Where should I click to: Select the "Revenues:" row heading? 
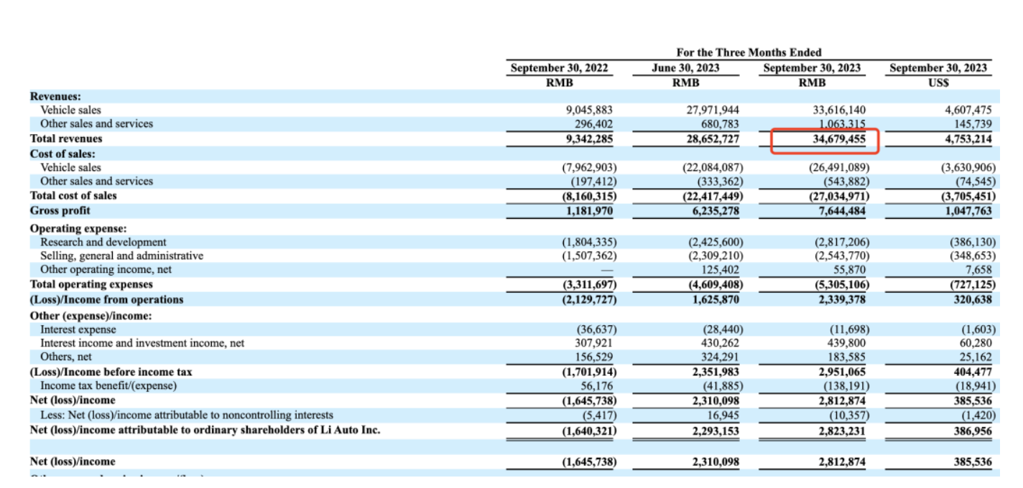[55, 96]
